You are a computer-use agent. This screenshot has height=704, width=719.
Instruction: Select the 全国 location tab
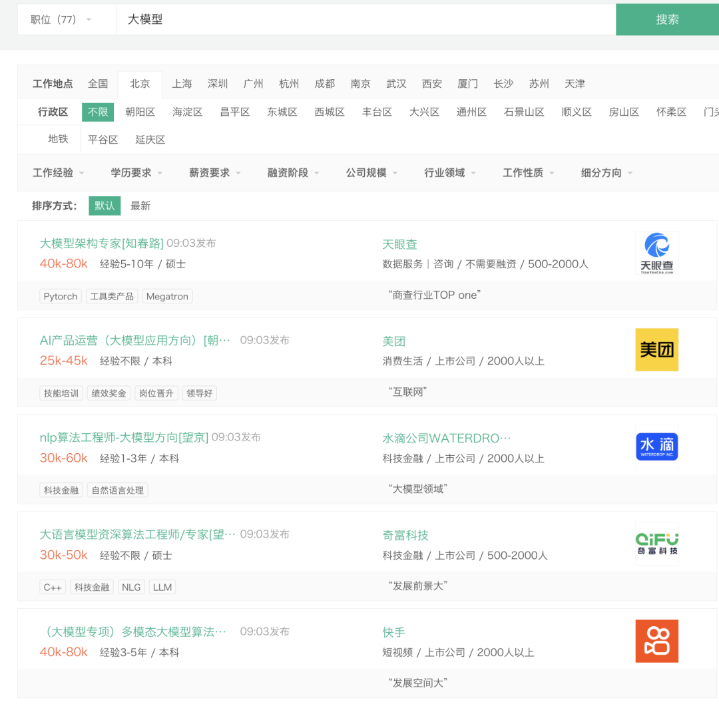click(98, 84)
